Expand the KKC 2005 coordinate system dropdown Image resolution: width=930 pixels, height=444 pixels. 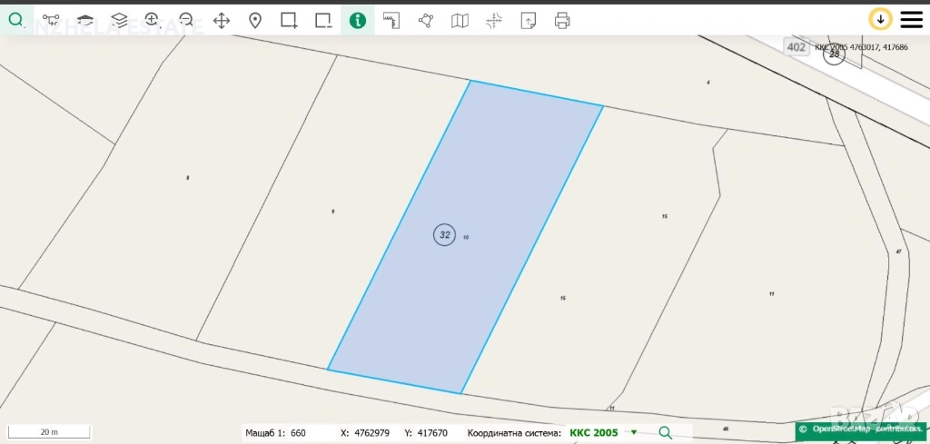coord(633,433)
